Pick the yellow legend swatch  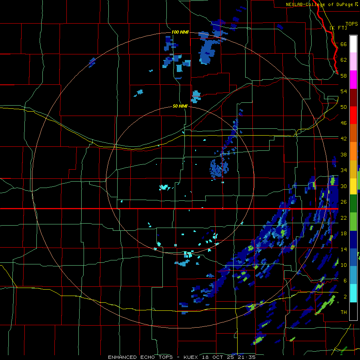pos(353,186)
